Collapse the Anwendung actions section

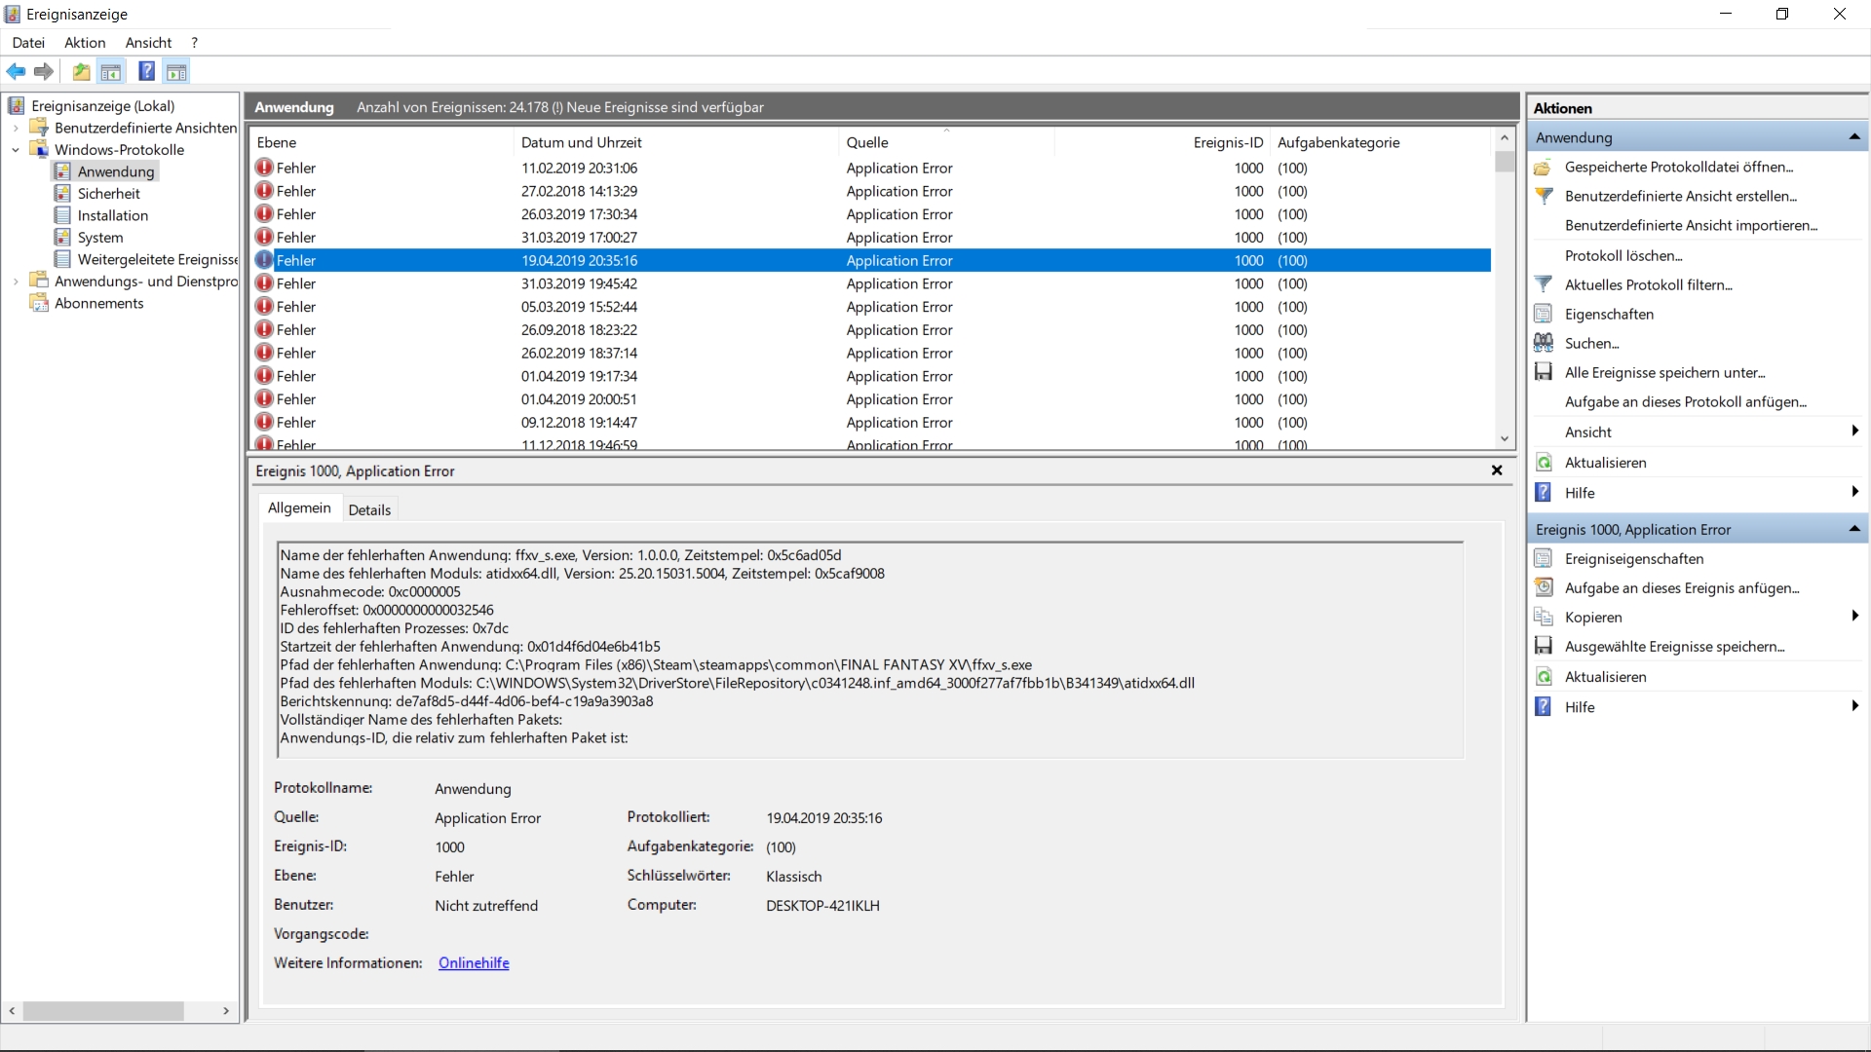1853,137
